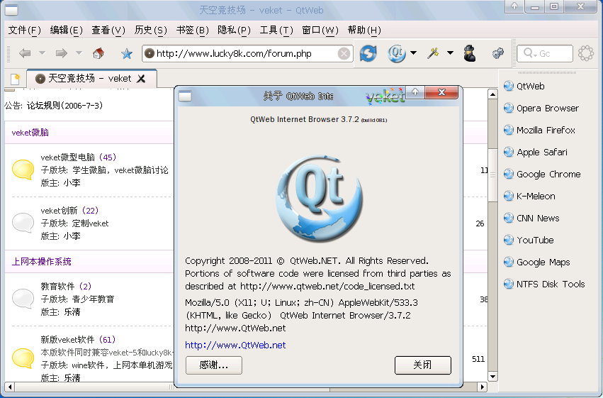
Task: Reload the page with the refresh icon
Action: (368, 53)
